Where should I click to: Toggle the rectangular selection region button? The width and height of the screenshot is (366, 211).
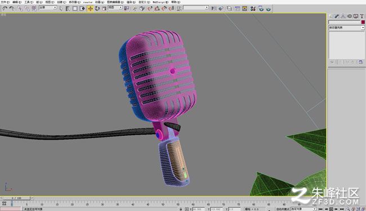tap(75, 8)
